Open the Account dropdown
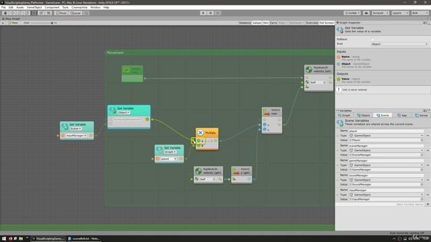The width and height of the screenshot is (431, 242). tap(380, 13)
